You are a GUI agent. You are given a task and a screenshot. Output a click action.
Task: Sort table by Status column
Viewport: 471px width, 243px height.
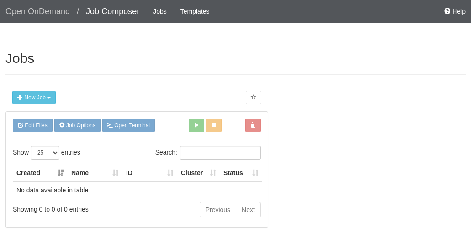coord(241,173)
